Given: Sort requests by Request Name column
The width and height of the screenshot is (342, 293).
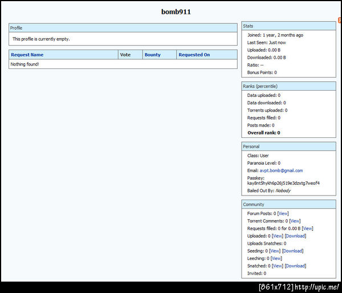Looking at the screenshot, I should [x=27, y=55].
